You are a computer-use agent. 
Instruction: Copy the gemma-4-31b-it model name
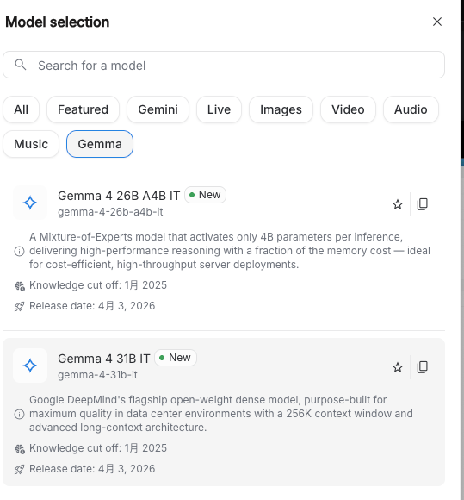423,367
